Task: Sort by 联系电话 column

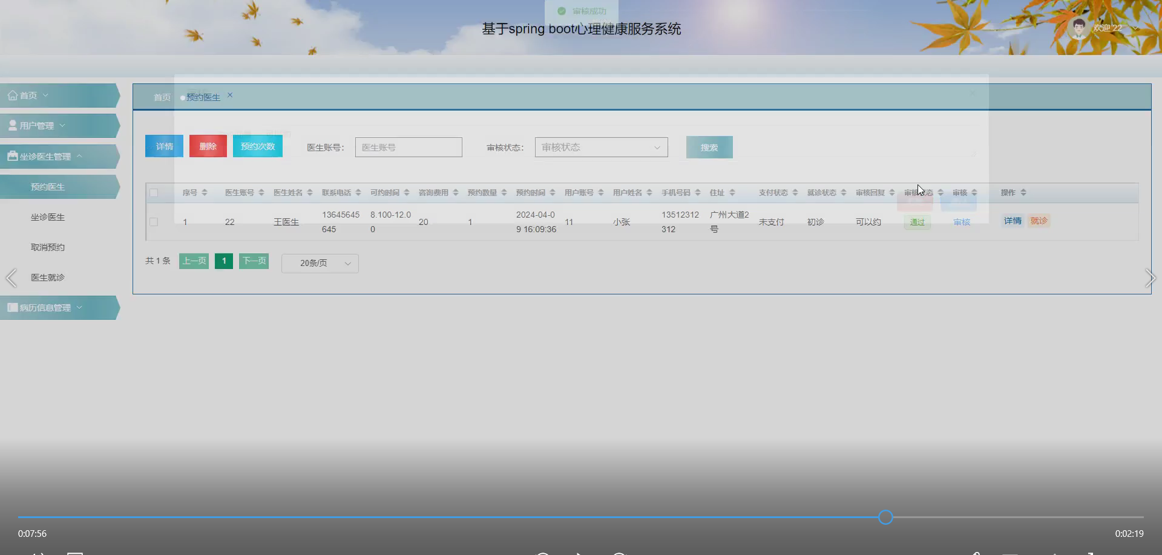Action: tap(358, 192)
